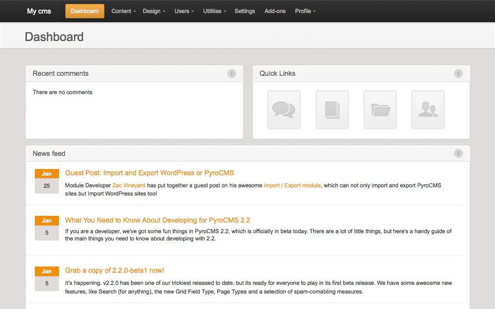The height and width of the screenshot is (309, 495).
Task: Select the Settings menu item
Action: click(x=245, y=11)
